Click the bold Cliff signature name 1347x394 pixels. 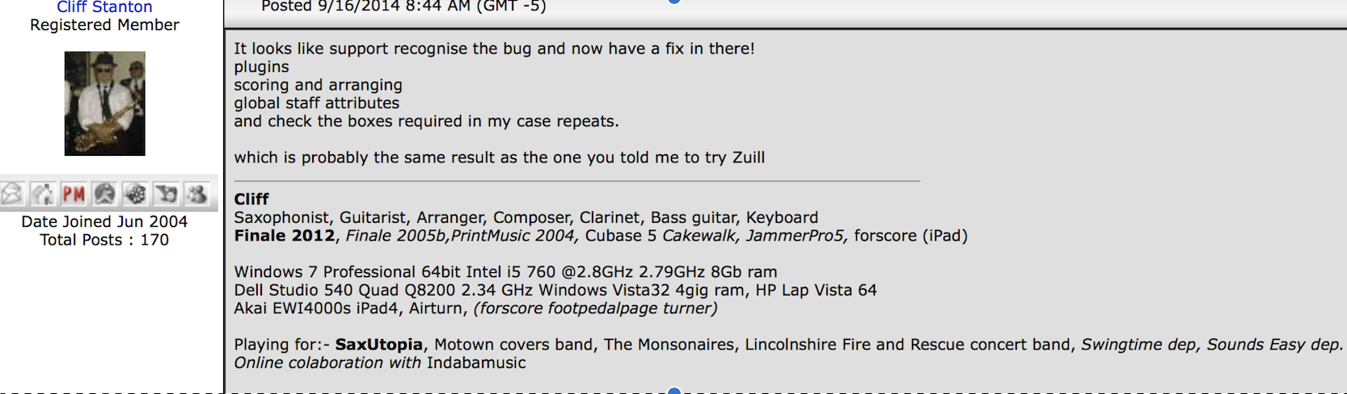(251, 199)
